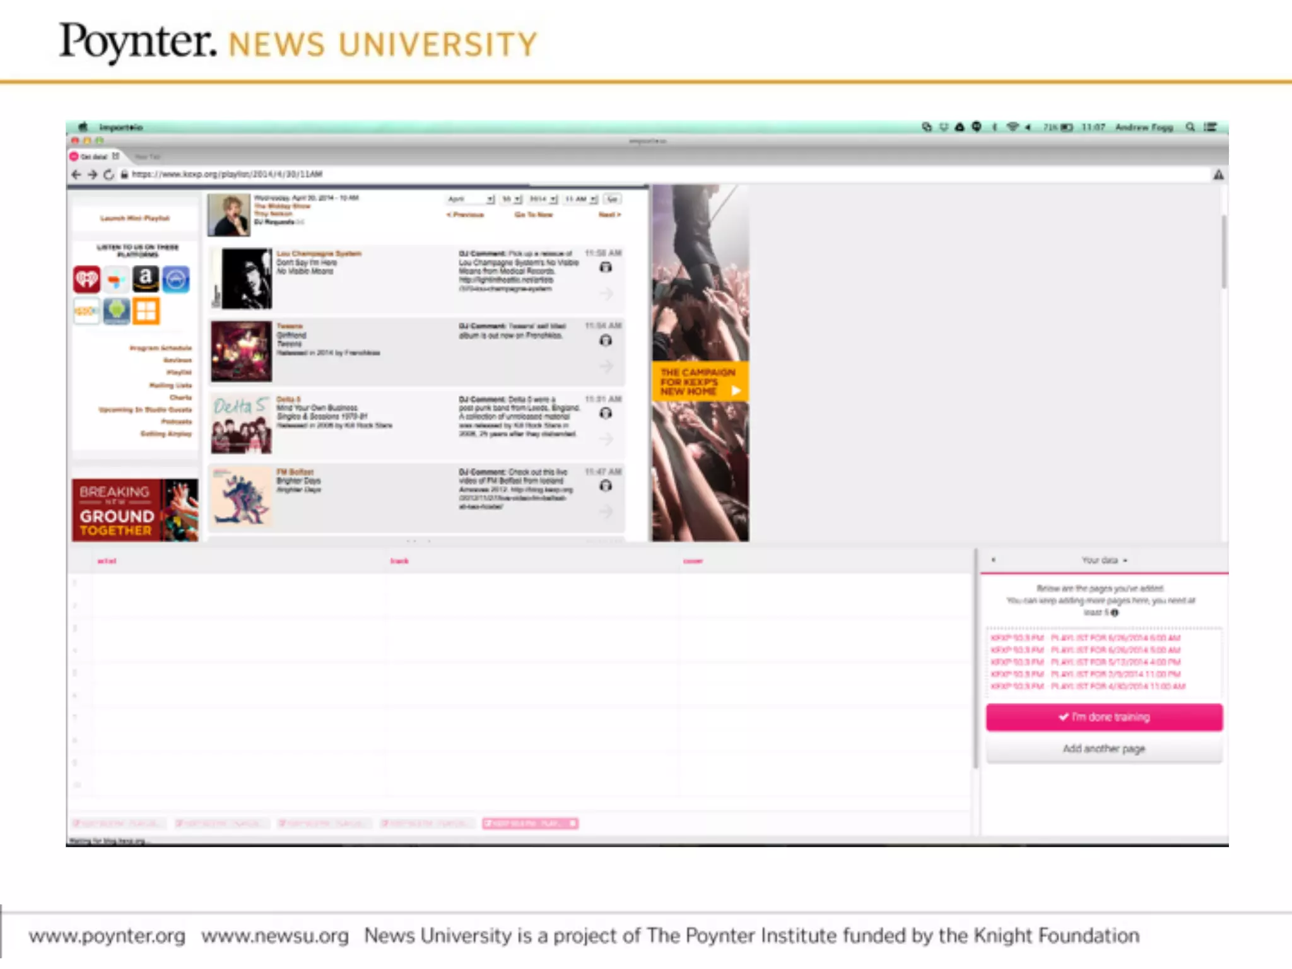1292x969 pixels.
Task: Click the browser back arrow
Action: tap(76, 175)
